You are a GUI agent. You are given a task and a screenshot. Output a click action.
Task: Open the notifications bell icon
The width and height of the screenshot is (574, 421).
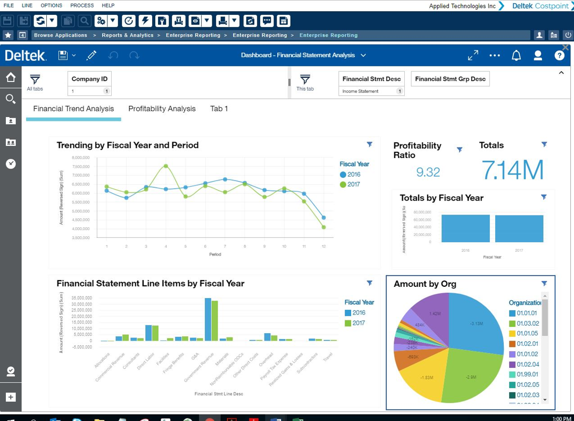click(x=516, y=55)
